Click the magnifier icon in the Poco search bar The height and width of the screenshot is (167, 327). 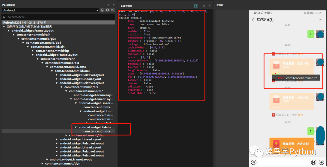click(x=4, y=17)
